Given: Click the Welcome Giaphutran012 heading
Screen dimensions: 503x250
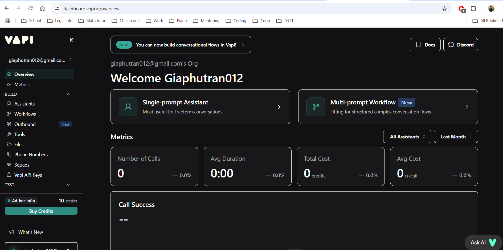Looking at the screenshot, I should tap(177, 78).
